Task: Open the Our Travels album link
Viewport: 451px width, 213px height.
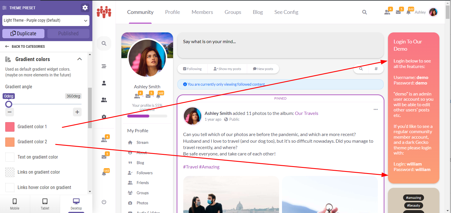Action: [x=306, y=113]
